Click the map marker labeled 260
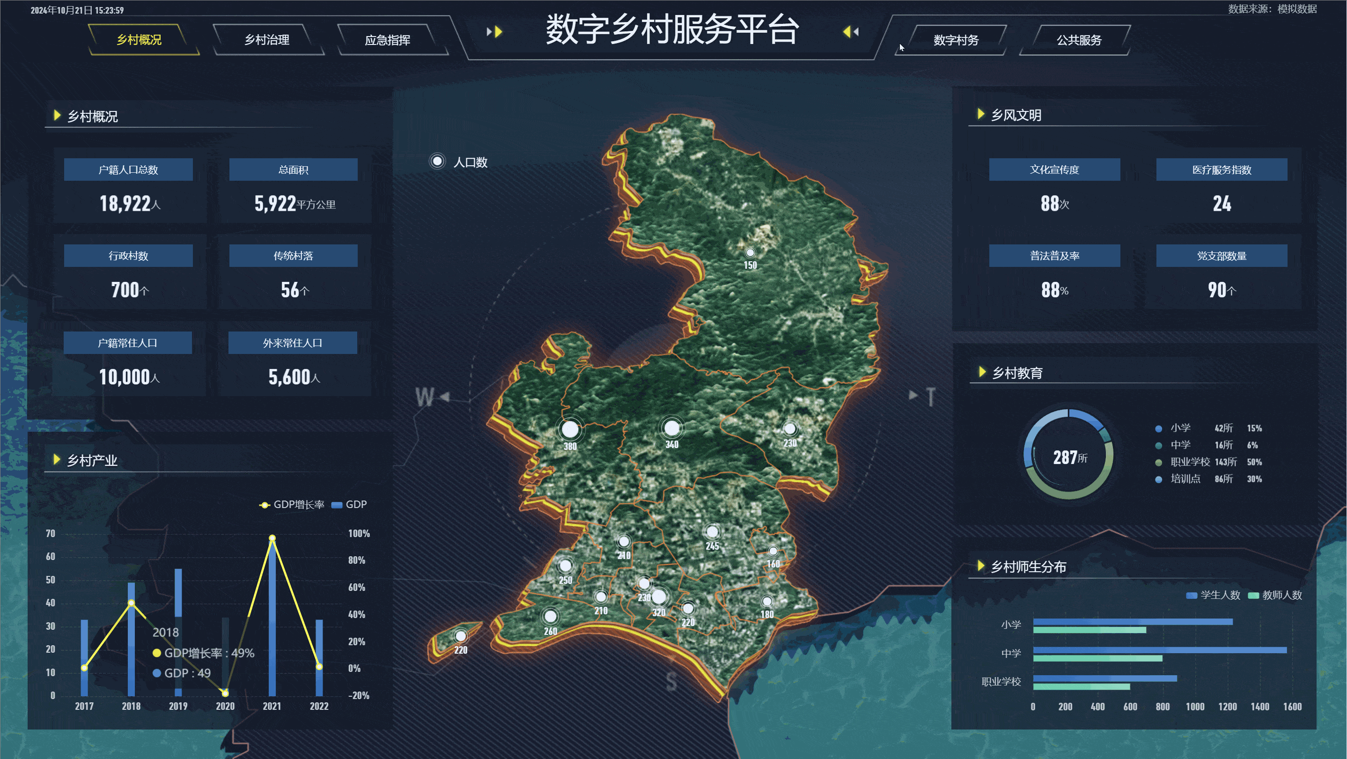Image resolution: width=1347 pixels, height=759 pixels. click(550, 617)
